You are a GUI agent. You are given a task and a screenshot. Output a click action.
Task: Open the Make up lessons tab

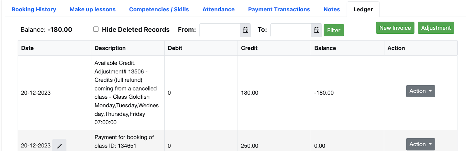point(93,9)
